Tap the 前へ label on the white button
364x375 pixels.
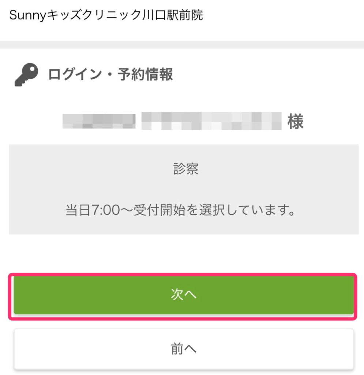(x=184, y=349)
